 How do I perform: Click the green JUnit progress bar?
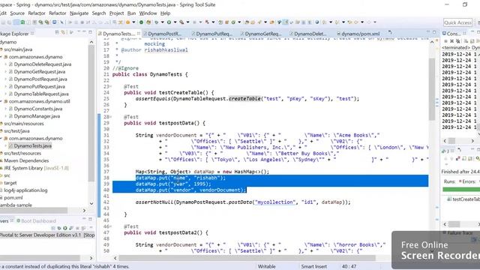click(461, 190)
